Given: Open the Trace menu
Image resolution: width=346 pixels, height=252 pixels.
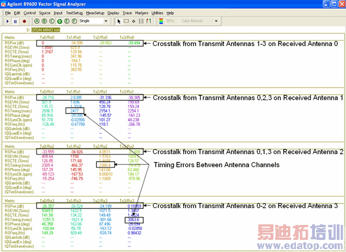Looking at the screenshot, I should pos(127,13).
